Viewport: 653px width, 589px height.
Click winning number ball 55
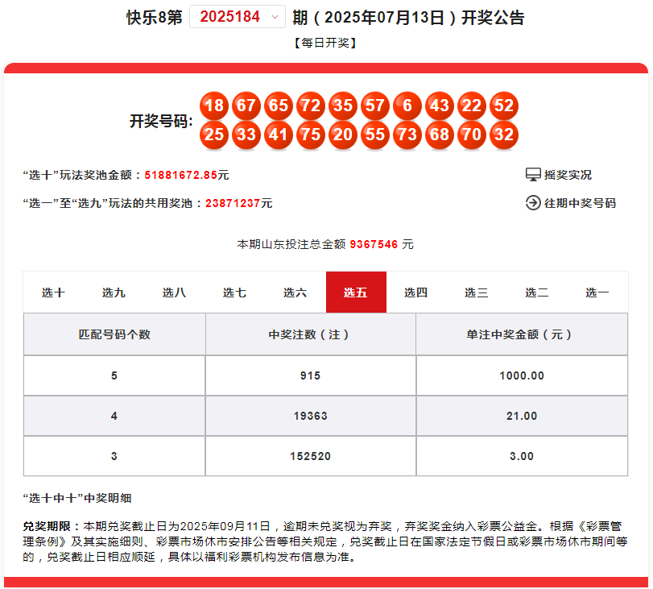(374, 135)
